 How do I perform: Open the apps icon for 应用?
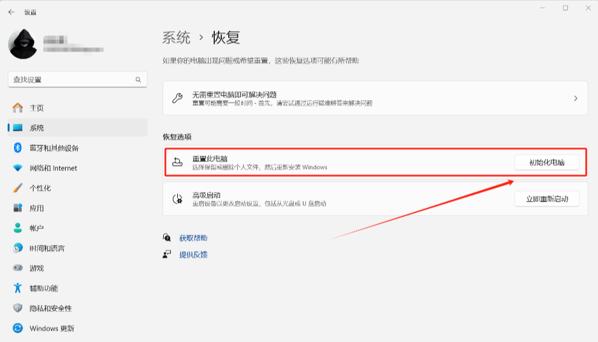(18, 208)
